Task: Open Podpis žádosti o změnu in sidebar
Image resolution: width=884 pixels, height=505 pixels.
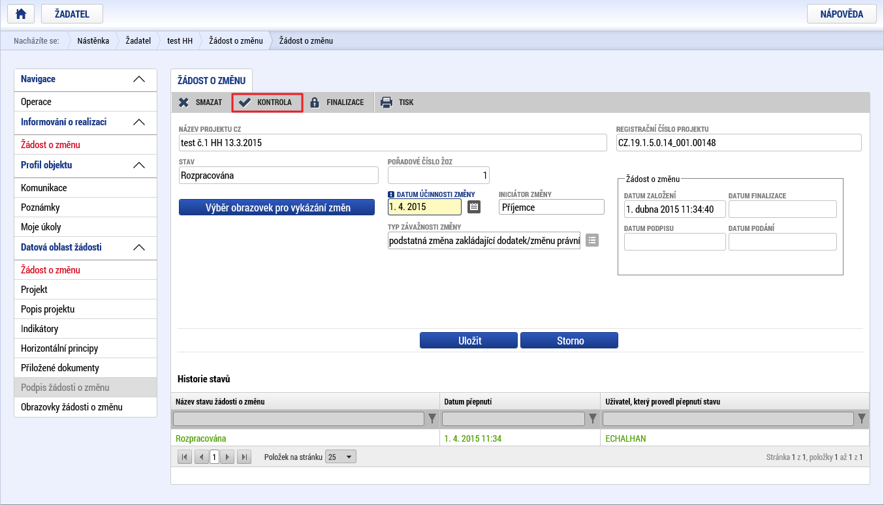Action: pyautogui.click(x=86, y=388)
